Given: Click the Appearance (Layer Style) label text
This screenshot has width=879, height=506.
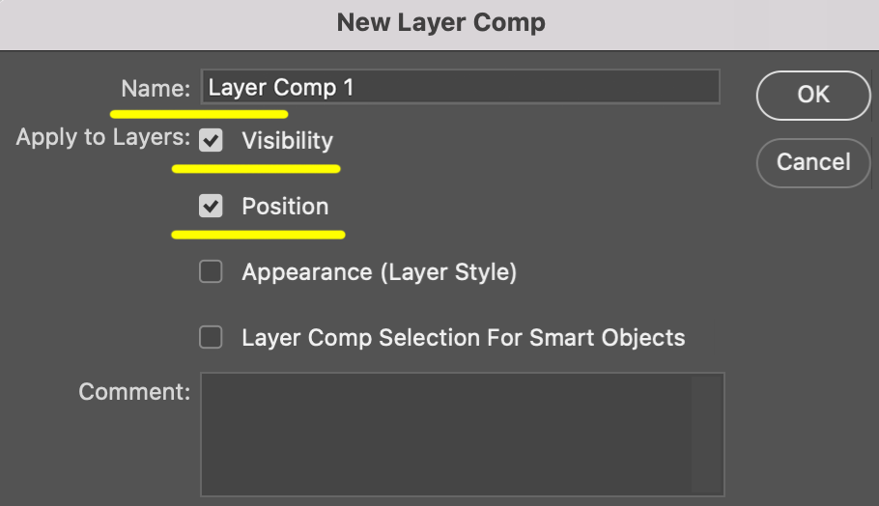Looking at the screenshot, I should [x=379, y=272].
